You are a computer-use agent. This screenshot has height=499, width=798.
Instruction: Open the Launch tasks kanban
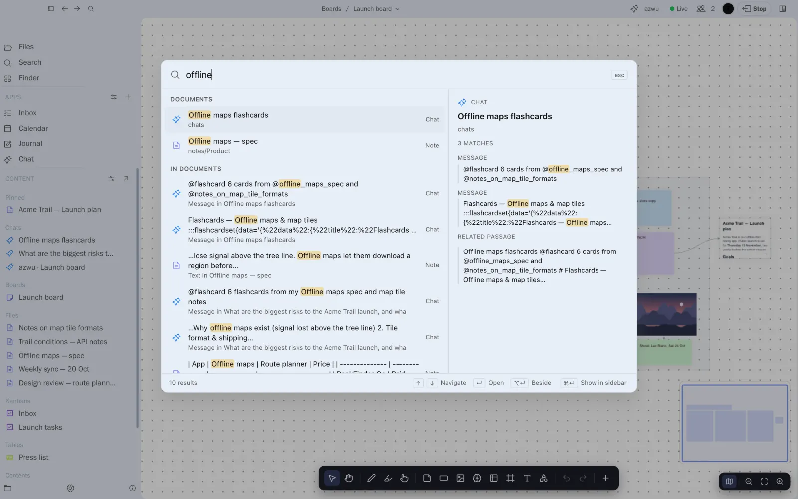pos(40,427)
